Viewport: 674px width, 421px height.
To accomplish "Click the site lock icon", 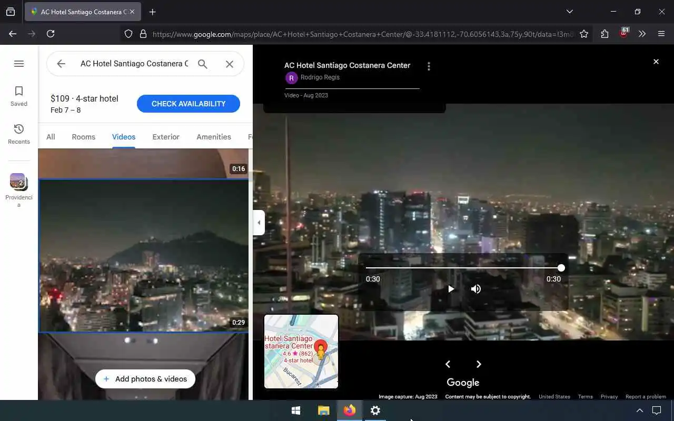I will click(143, 34).
